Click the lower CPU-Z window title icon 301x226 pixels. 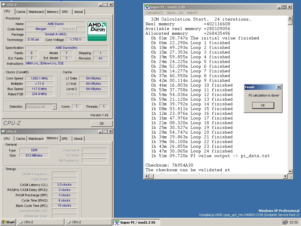(x=3, y=132)
